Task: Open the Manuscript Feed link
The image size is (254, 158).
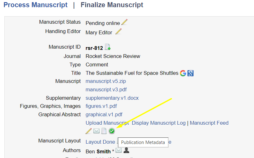Action: pyautogui.click(x=209, y=123)
